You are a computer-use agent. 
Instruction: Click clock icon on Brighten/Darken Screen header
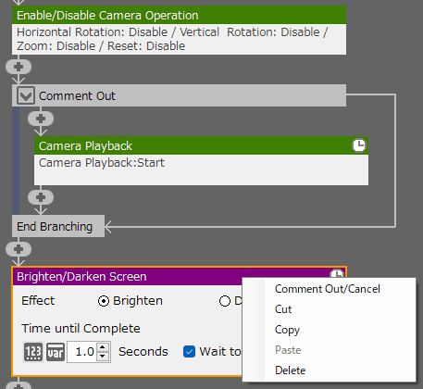[337, 274]
